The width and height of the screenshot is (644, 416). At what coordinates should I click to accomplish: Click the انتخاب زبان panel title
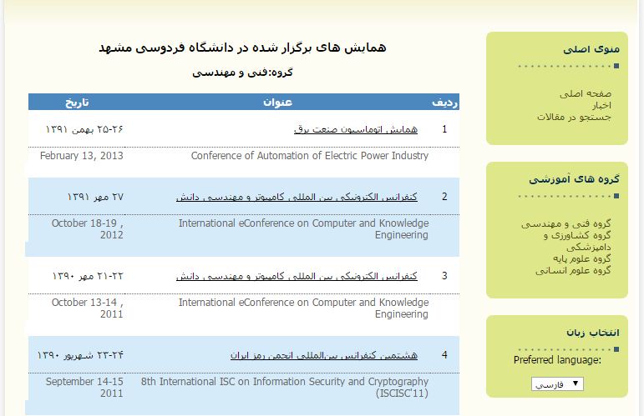click(593, 333)
